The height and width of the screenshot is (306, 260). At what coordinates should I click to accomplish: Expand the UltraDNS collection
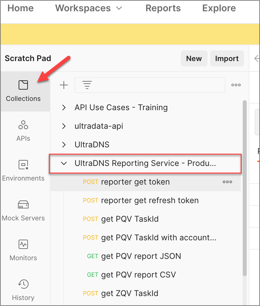point(64,145)
